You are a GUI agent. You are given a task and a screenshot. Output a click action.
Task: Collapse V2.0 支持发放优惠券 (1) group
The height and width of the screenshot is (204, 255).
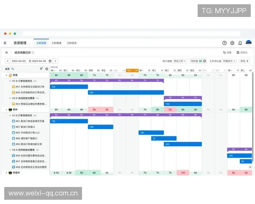coord(10,98)
